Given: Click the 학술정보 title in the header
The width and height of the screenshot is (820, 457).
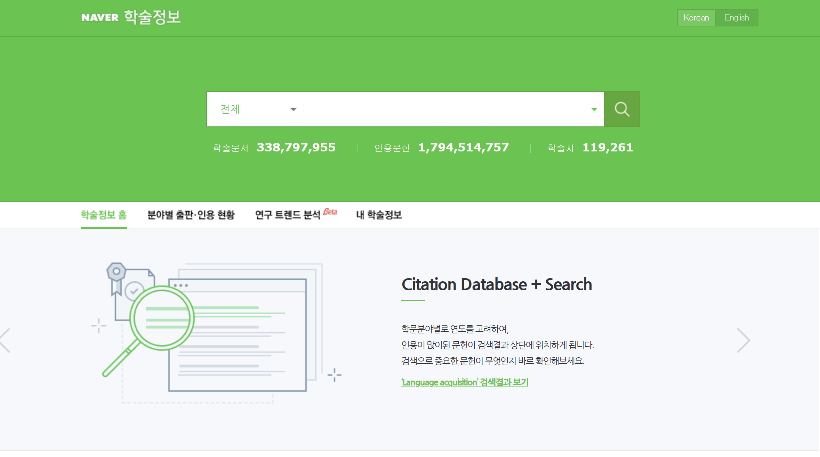Looking at the screenshot, I should 152,17.
